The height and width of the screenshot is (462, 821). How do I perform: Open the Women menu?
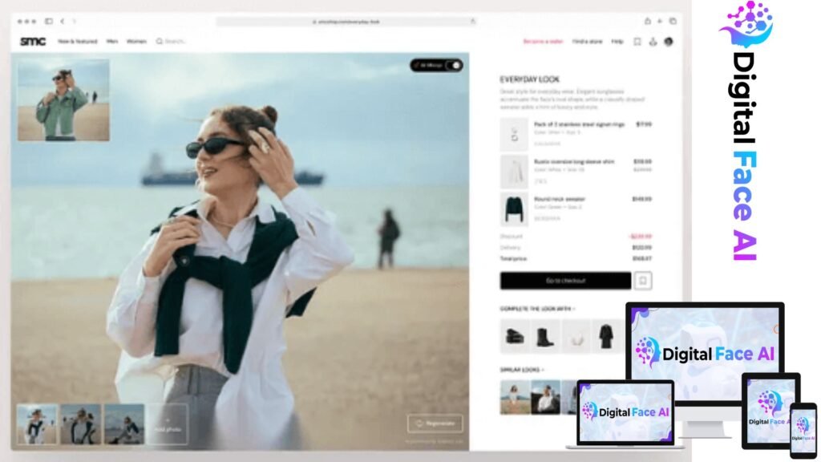tap(136, 42)
